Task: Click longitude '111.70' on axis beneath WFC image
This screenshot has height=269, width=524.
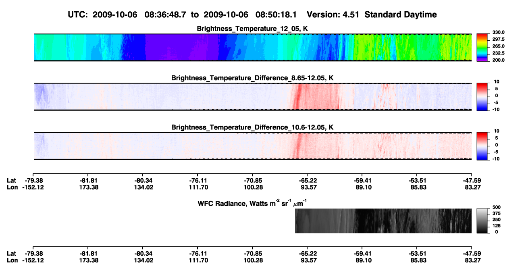Action: (197, 260)
